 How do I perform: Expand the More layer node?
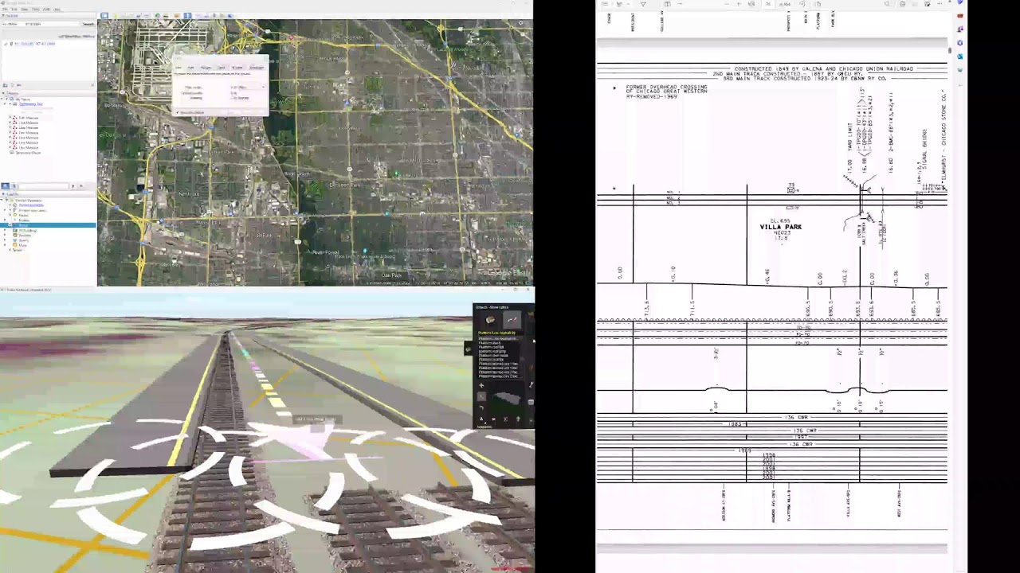[5, 245]
